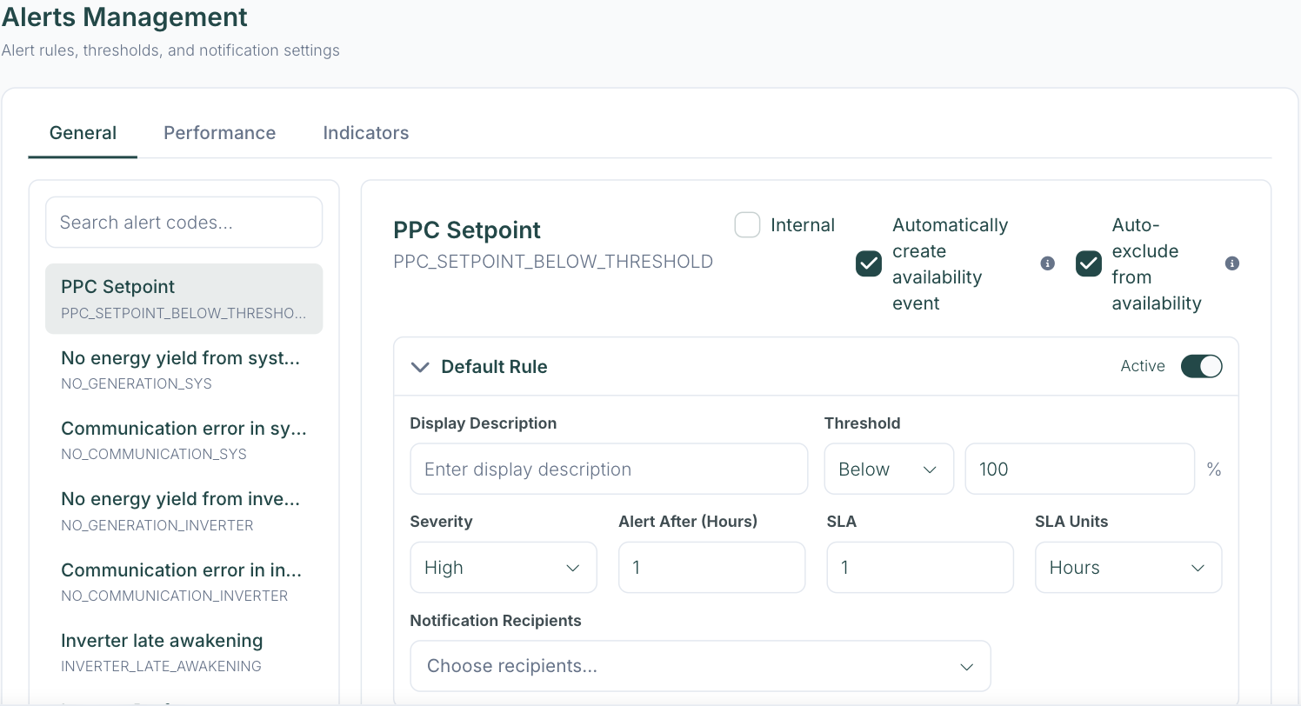Focus the Search alert codes field
Image resolution: width=1301 pixels, height=706 pixels.
[x=184, y=223]
